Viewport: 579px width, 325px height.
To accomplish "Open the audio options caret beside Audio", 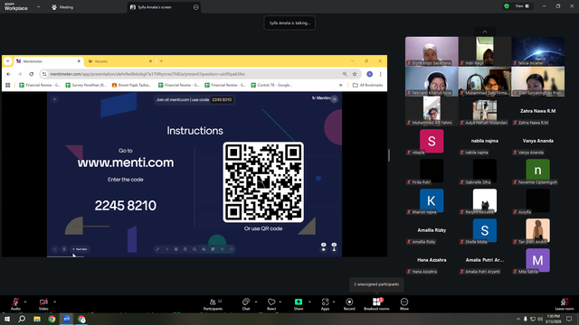I will 25,302.
